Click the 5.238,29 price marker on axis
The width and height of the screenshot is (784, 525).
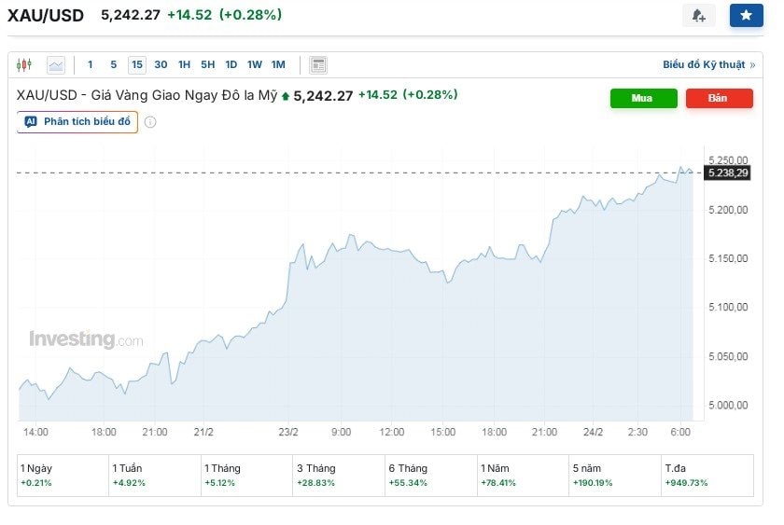(728, 173)
